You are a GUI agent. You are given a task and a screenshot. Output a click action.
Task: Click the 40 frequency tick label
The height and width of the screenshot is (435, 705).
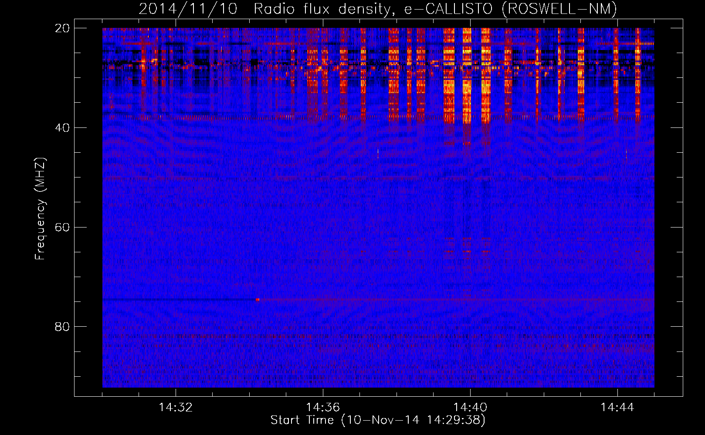point(62,128)
